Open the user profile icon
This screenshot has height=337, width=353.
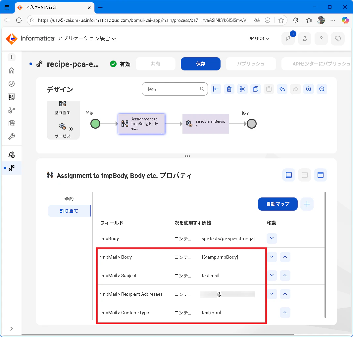305,39
